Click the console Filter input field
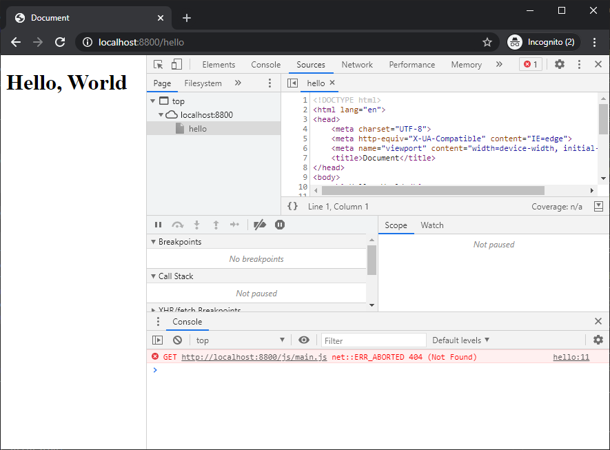The image size is (610, 450). point(374,340)
